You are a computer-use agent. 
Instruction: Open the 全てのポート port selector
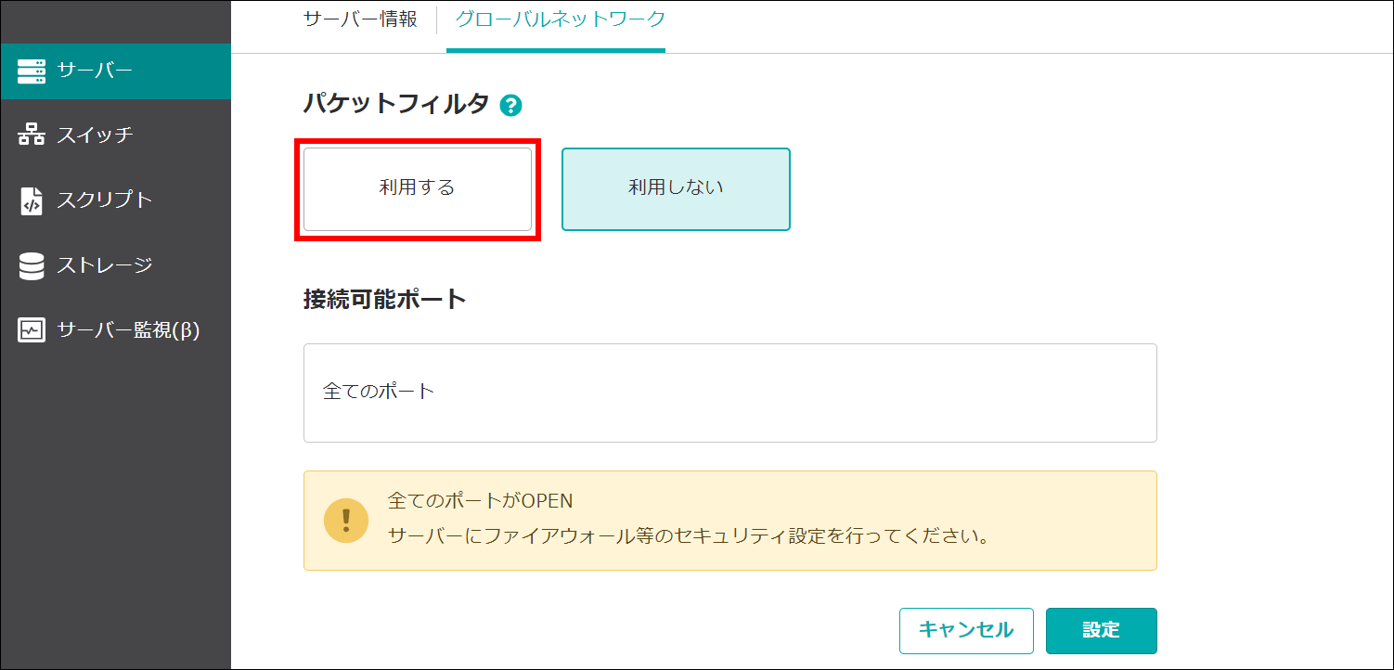coord(729,393)
